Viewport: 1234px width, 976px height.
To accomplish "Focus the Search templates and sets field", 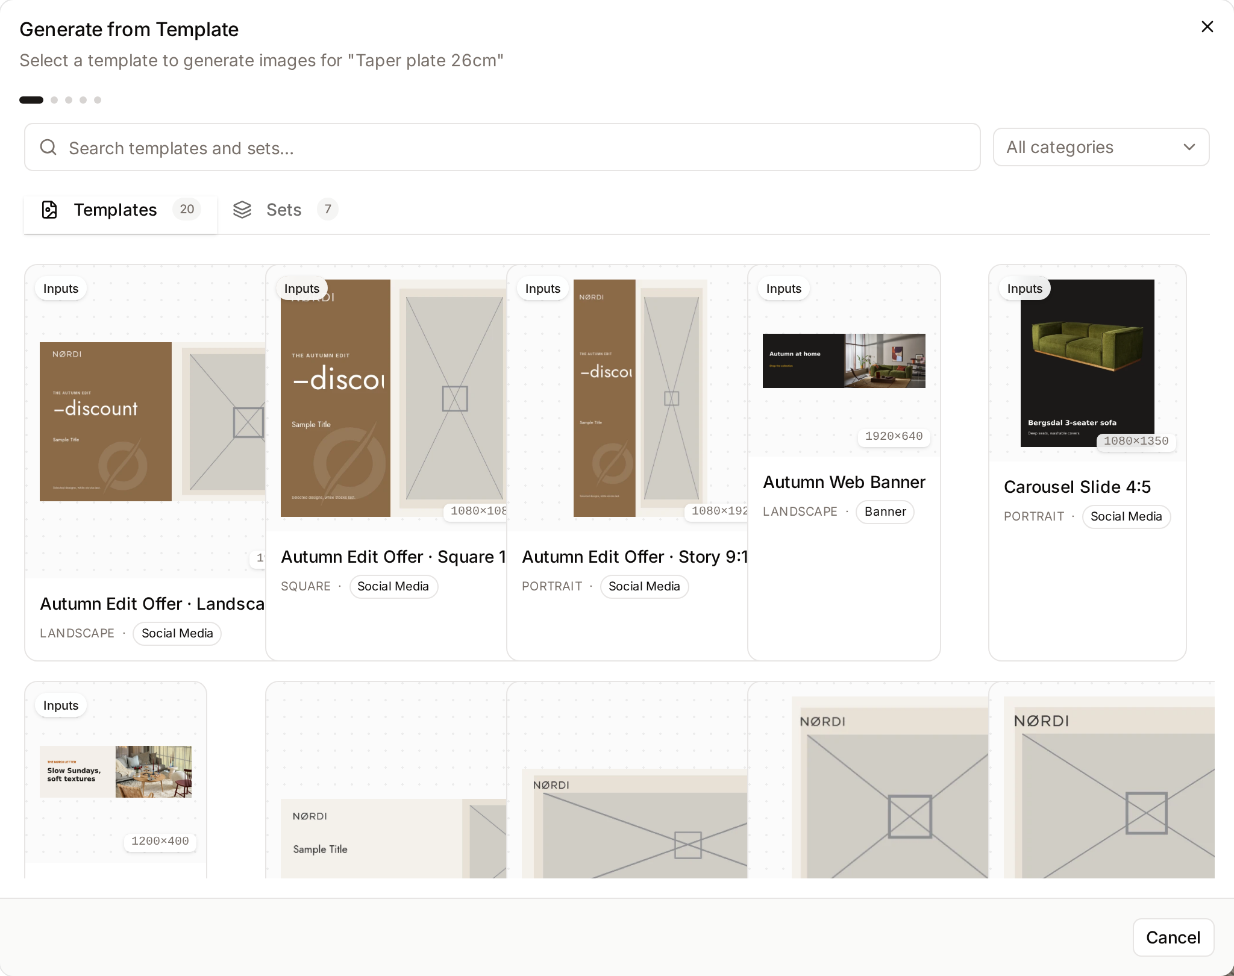I will coord(502,147).
